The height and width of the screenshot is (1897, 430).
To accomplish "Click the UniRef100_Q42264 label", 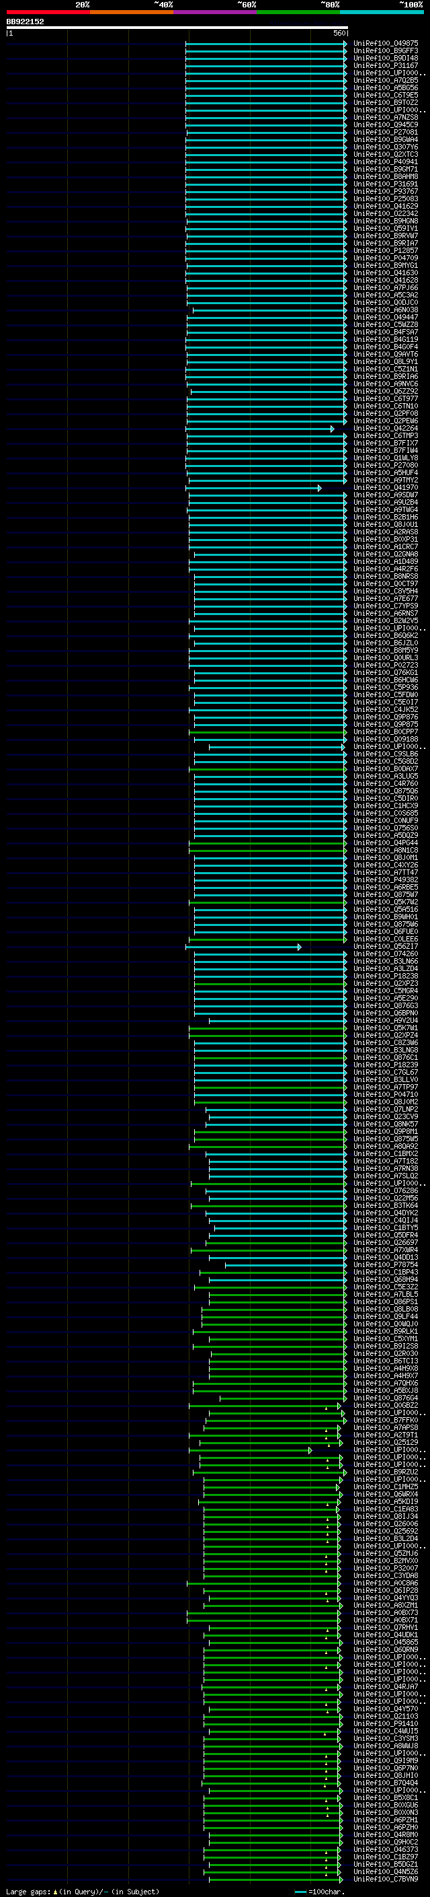I will 385,429.
